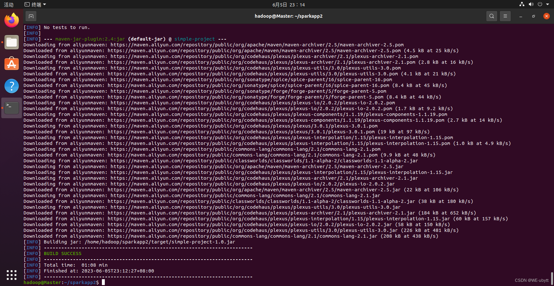554x286 pixels.
Task: Click the '(184 kB at 652 kB/s)' text
Action: pyautogui.click(x=447, y=213)
